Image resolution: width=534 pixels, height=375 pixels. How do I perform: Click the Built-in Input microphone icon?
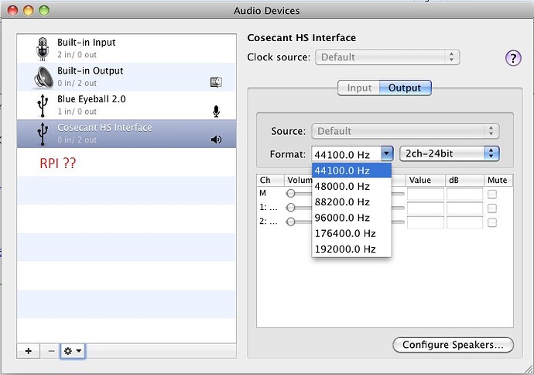click(x=42, y=49)
